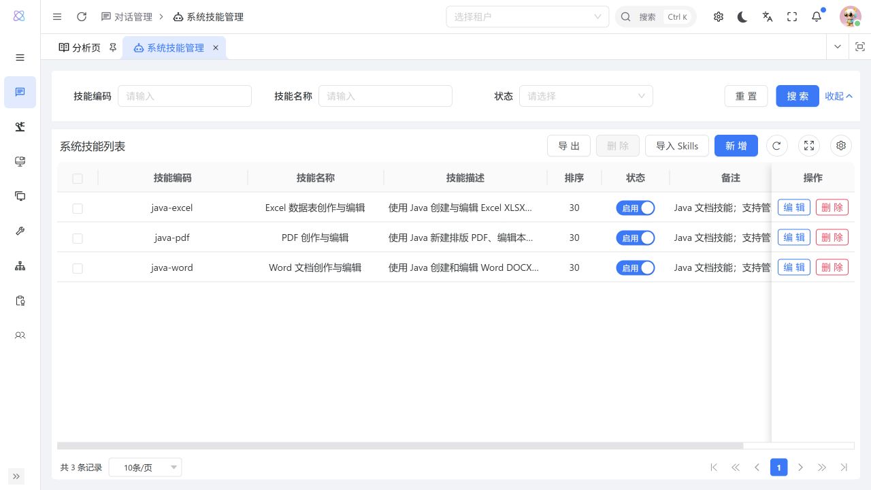The image size is (871, 490).
Task: Open table column settings gear
Action: click(841, 146)
